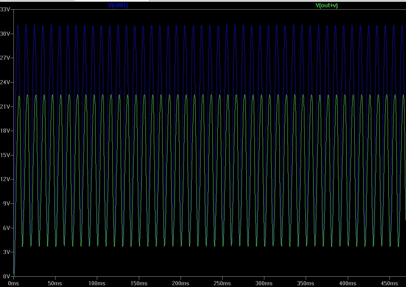This screenshot has height=287, width=406.
Task: Click the 250ms time axis label
Action: click(x=222, y=283)
